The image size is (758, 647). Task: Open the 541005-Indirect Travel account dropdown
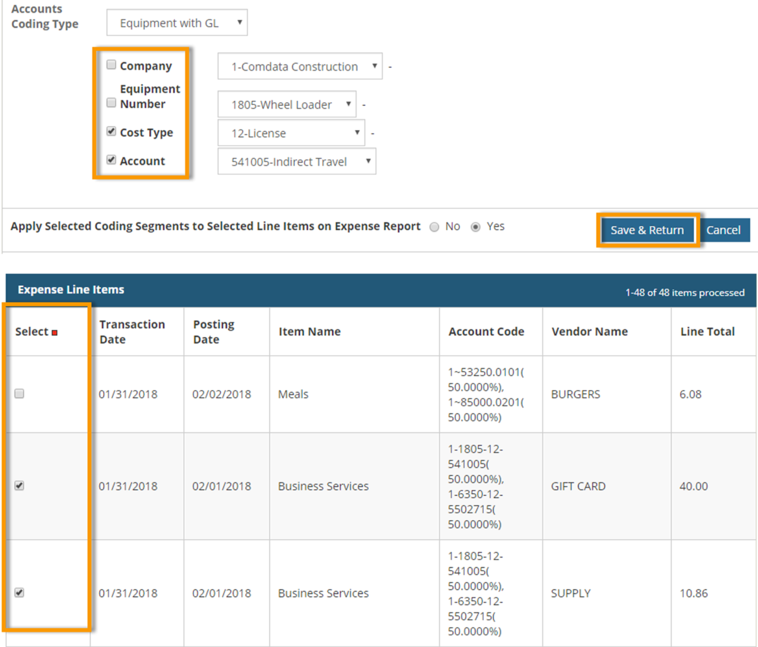[297, 161]
